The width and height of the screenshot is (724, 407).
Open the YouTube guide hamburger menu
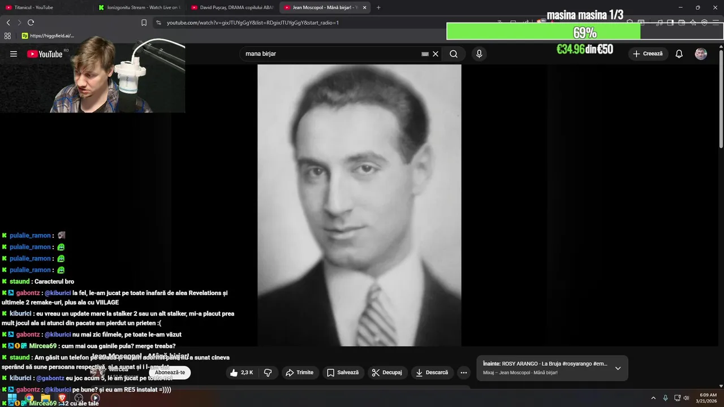pyautogui.click(x=14, y=54)
